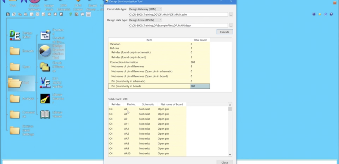Open the Environment Settings folder
Image resolution: width=339 pixels, height=164 pixels.
click(x=15, y=130)
